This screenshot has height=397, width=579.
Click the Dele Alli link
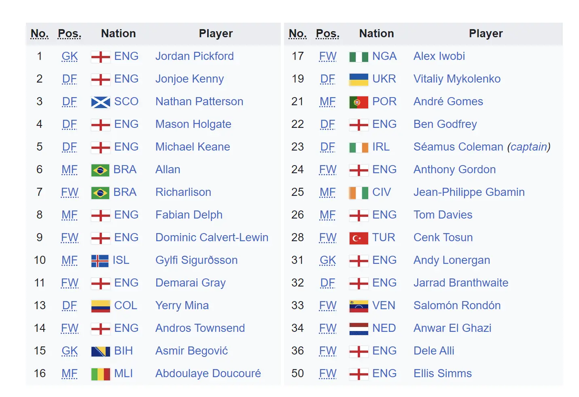click(434, 351)
